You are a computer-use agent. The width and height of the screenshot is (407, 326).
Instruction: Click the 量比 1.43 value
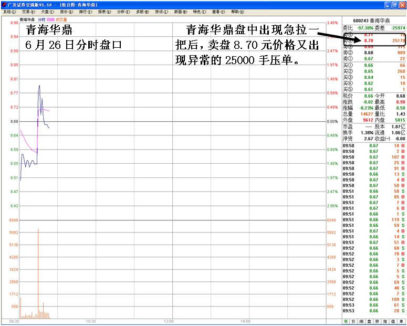(401, 114)
